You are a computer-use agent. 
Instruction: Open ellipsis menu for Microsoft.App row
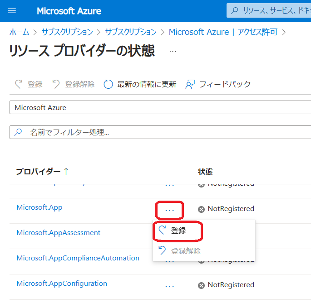point(169,210)
